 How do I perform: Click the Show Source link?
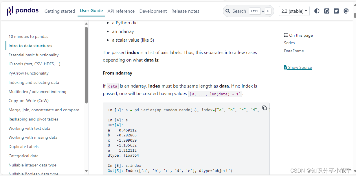click(300, 67)
